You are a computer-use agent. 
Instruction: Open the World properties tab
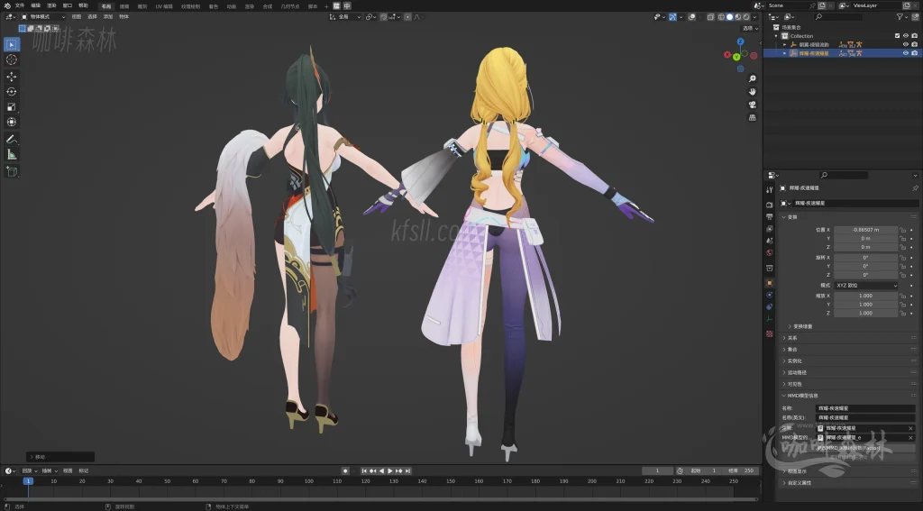coord(770,252)
